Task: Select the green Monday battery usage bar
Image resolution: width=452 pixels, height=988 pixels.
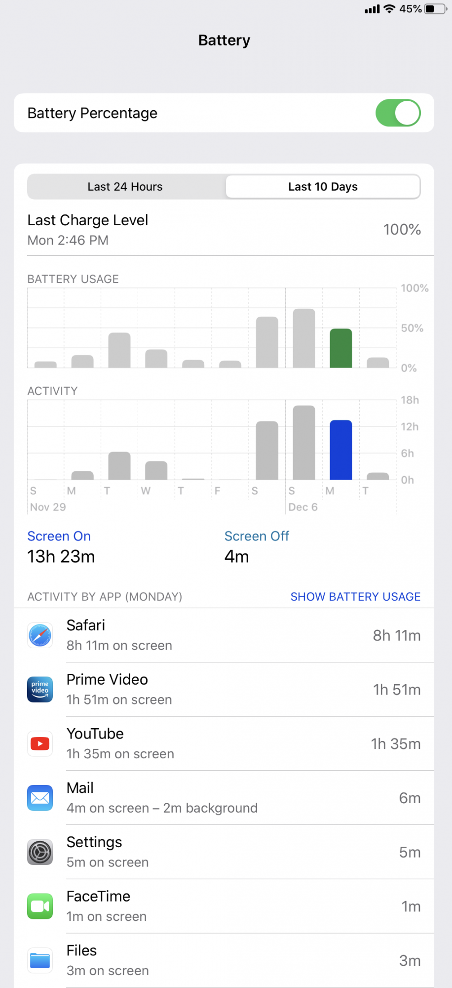Action: pos(341,348)
